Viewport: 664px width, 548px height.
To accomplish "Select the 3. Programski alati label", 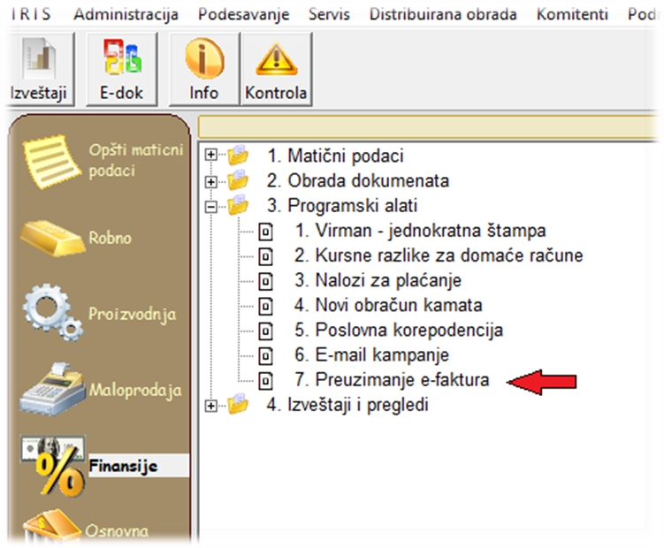I will coord(342,205).
